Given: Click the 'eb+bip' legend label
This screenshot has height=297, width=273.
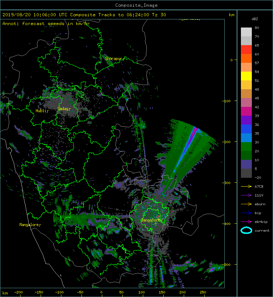Looking at the screenshot, I should point(261,222).
